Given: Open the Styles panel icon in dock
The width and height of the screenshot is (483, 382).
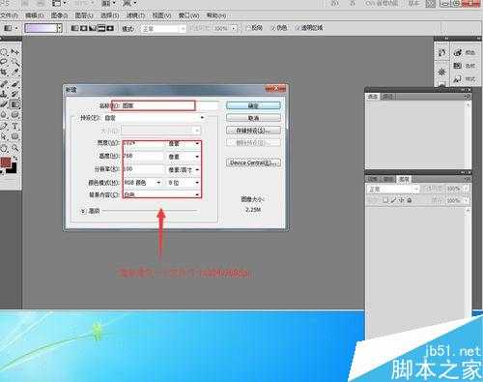Looking at the screenshot, I should 458,79.
